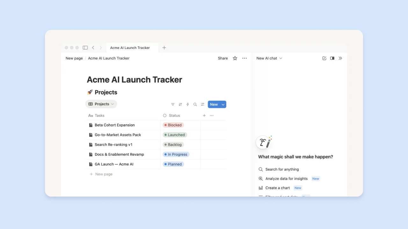
Task: Choose Create a chart suggestion
Action: coord(280,188)
